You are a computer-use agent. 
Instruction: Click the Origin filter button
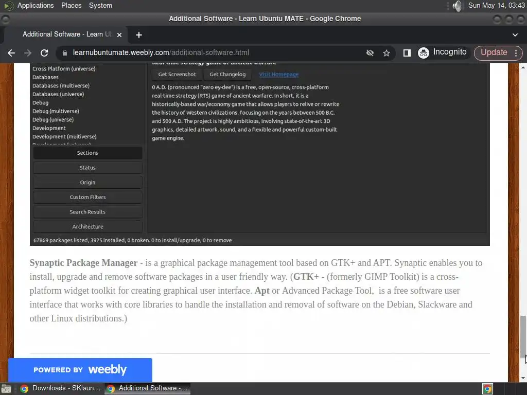[87, 183]
